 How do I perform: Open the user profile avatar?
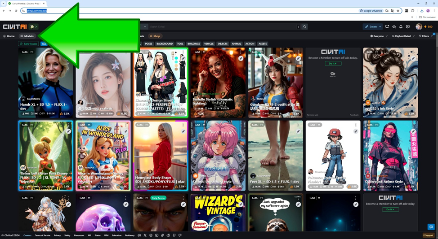click(x=419, y=27)
